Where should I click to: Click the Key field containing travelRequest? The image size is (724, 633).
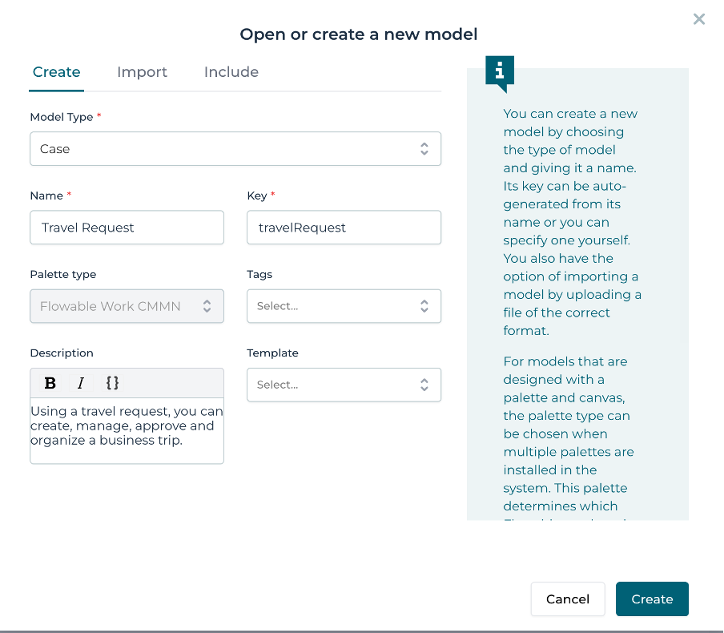[x=344, y=228]
